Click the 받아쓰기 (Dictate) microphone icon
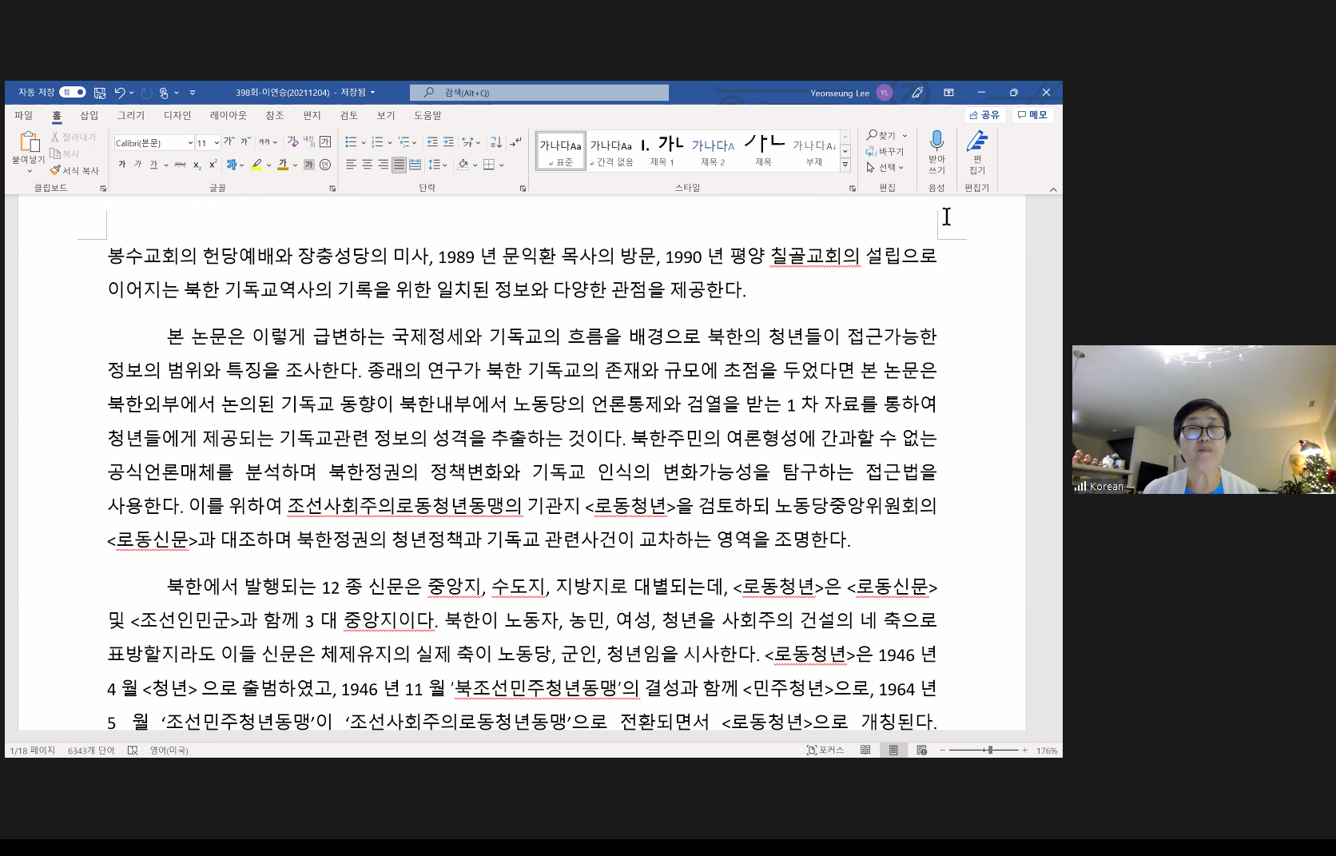This screenshot has height=856, width=1336. [x=936, y=141]
